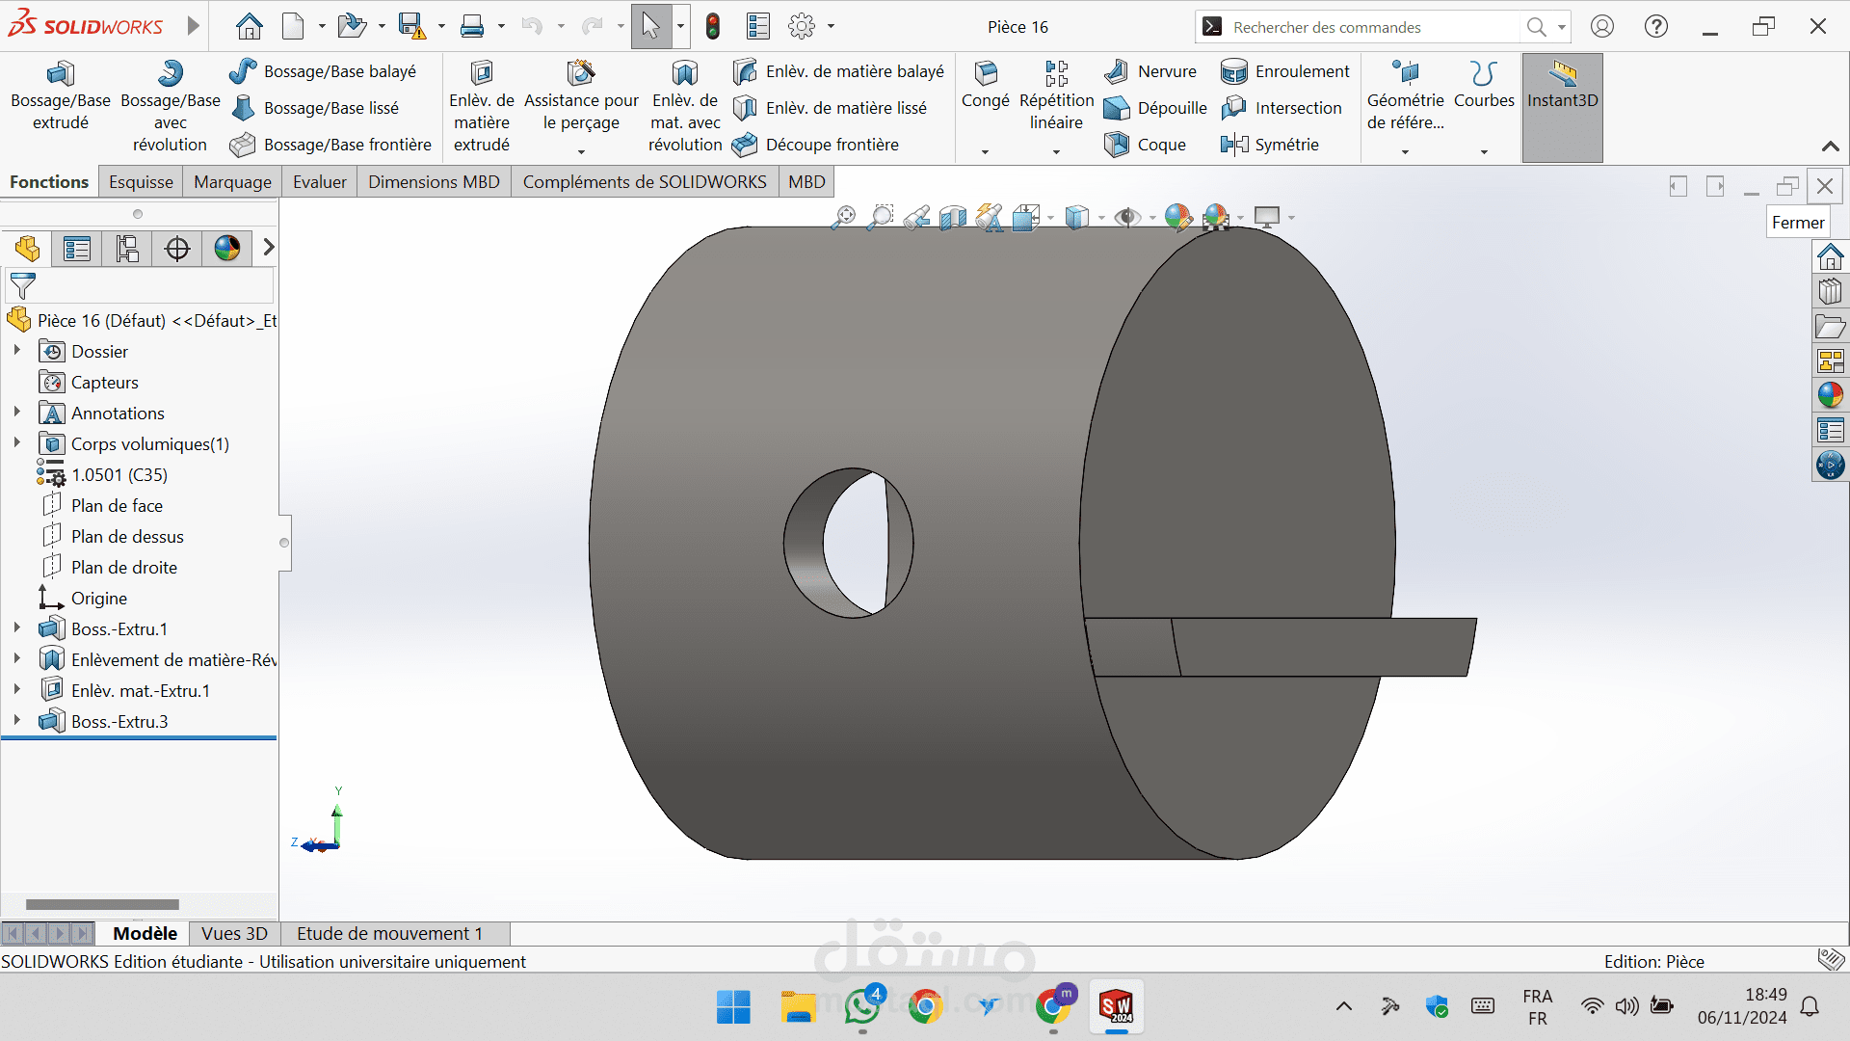Toggle hide/show items eye icon

click(1126, 218)
